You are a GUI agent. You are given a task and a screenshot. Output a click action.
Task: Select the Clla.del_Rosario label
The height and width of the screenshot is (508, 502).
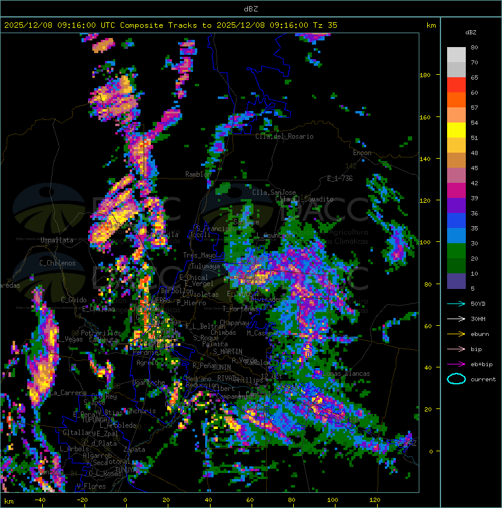[284, 136]
